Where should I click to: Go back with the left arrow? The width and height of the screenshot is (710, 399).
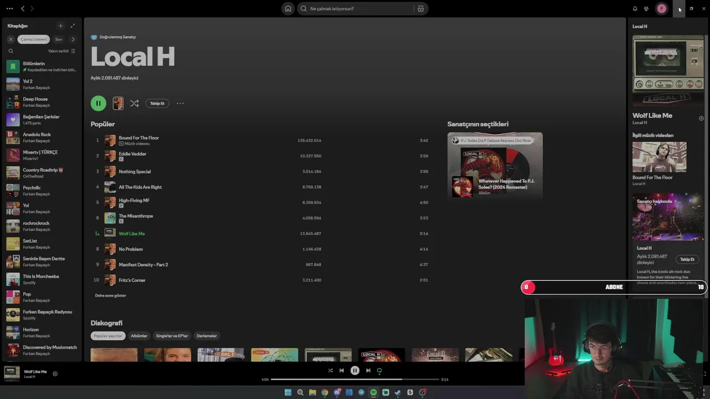tap(23, 8)
